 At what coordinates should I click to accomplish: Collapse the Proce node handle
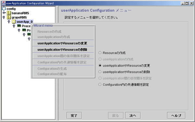pos(14,26)
